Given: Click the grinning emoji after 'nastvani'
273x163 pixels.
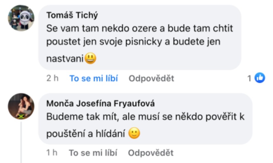Looking at the screenshot, I should coord(90,58).
